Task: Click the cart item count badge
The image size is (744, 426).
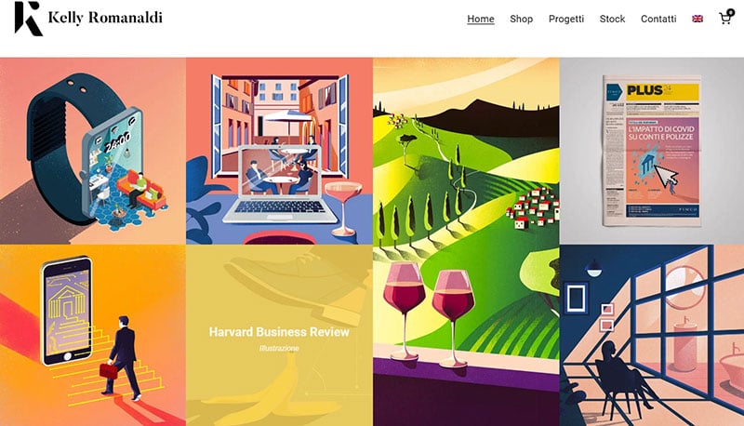Action: (x=731, y=13)
